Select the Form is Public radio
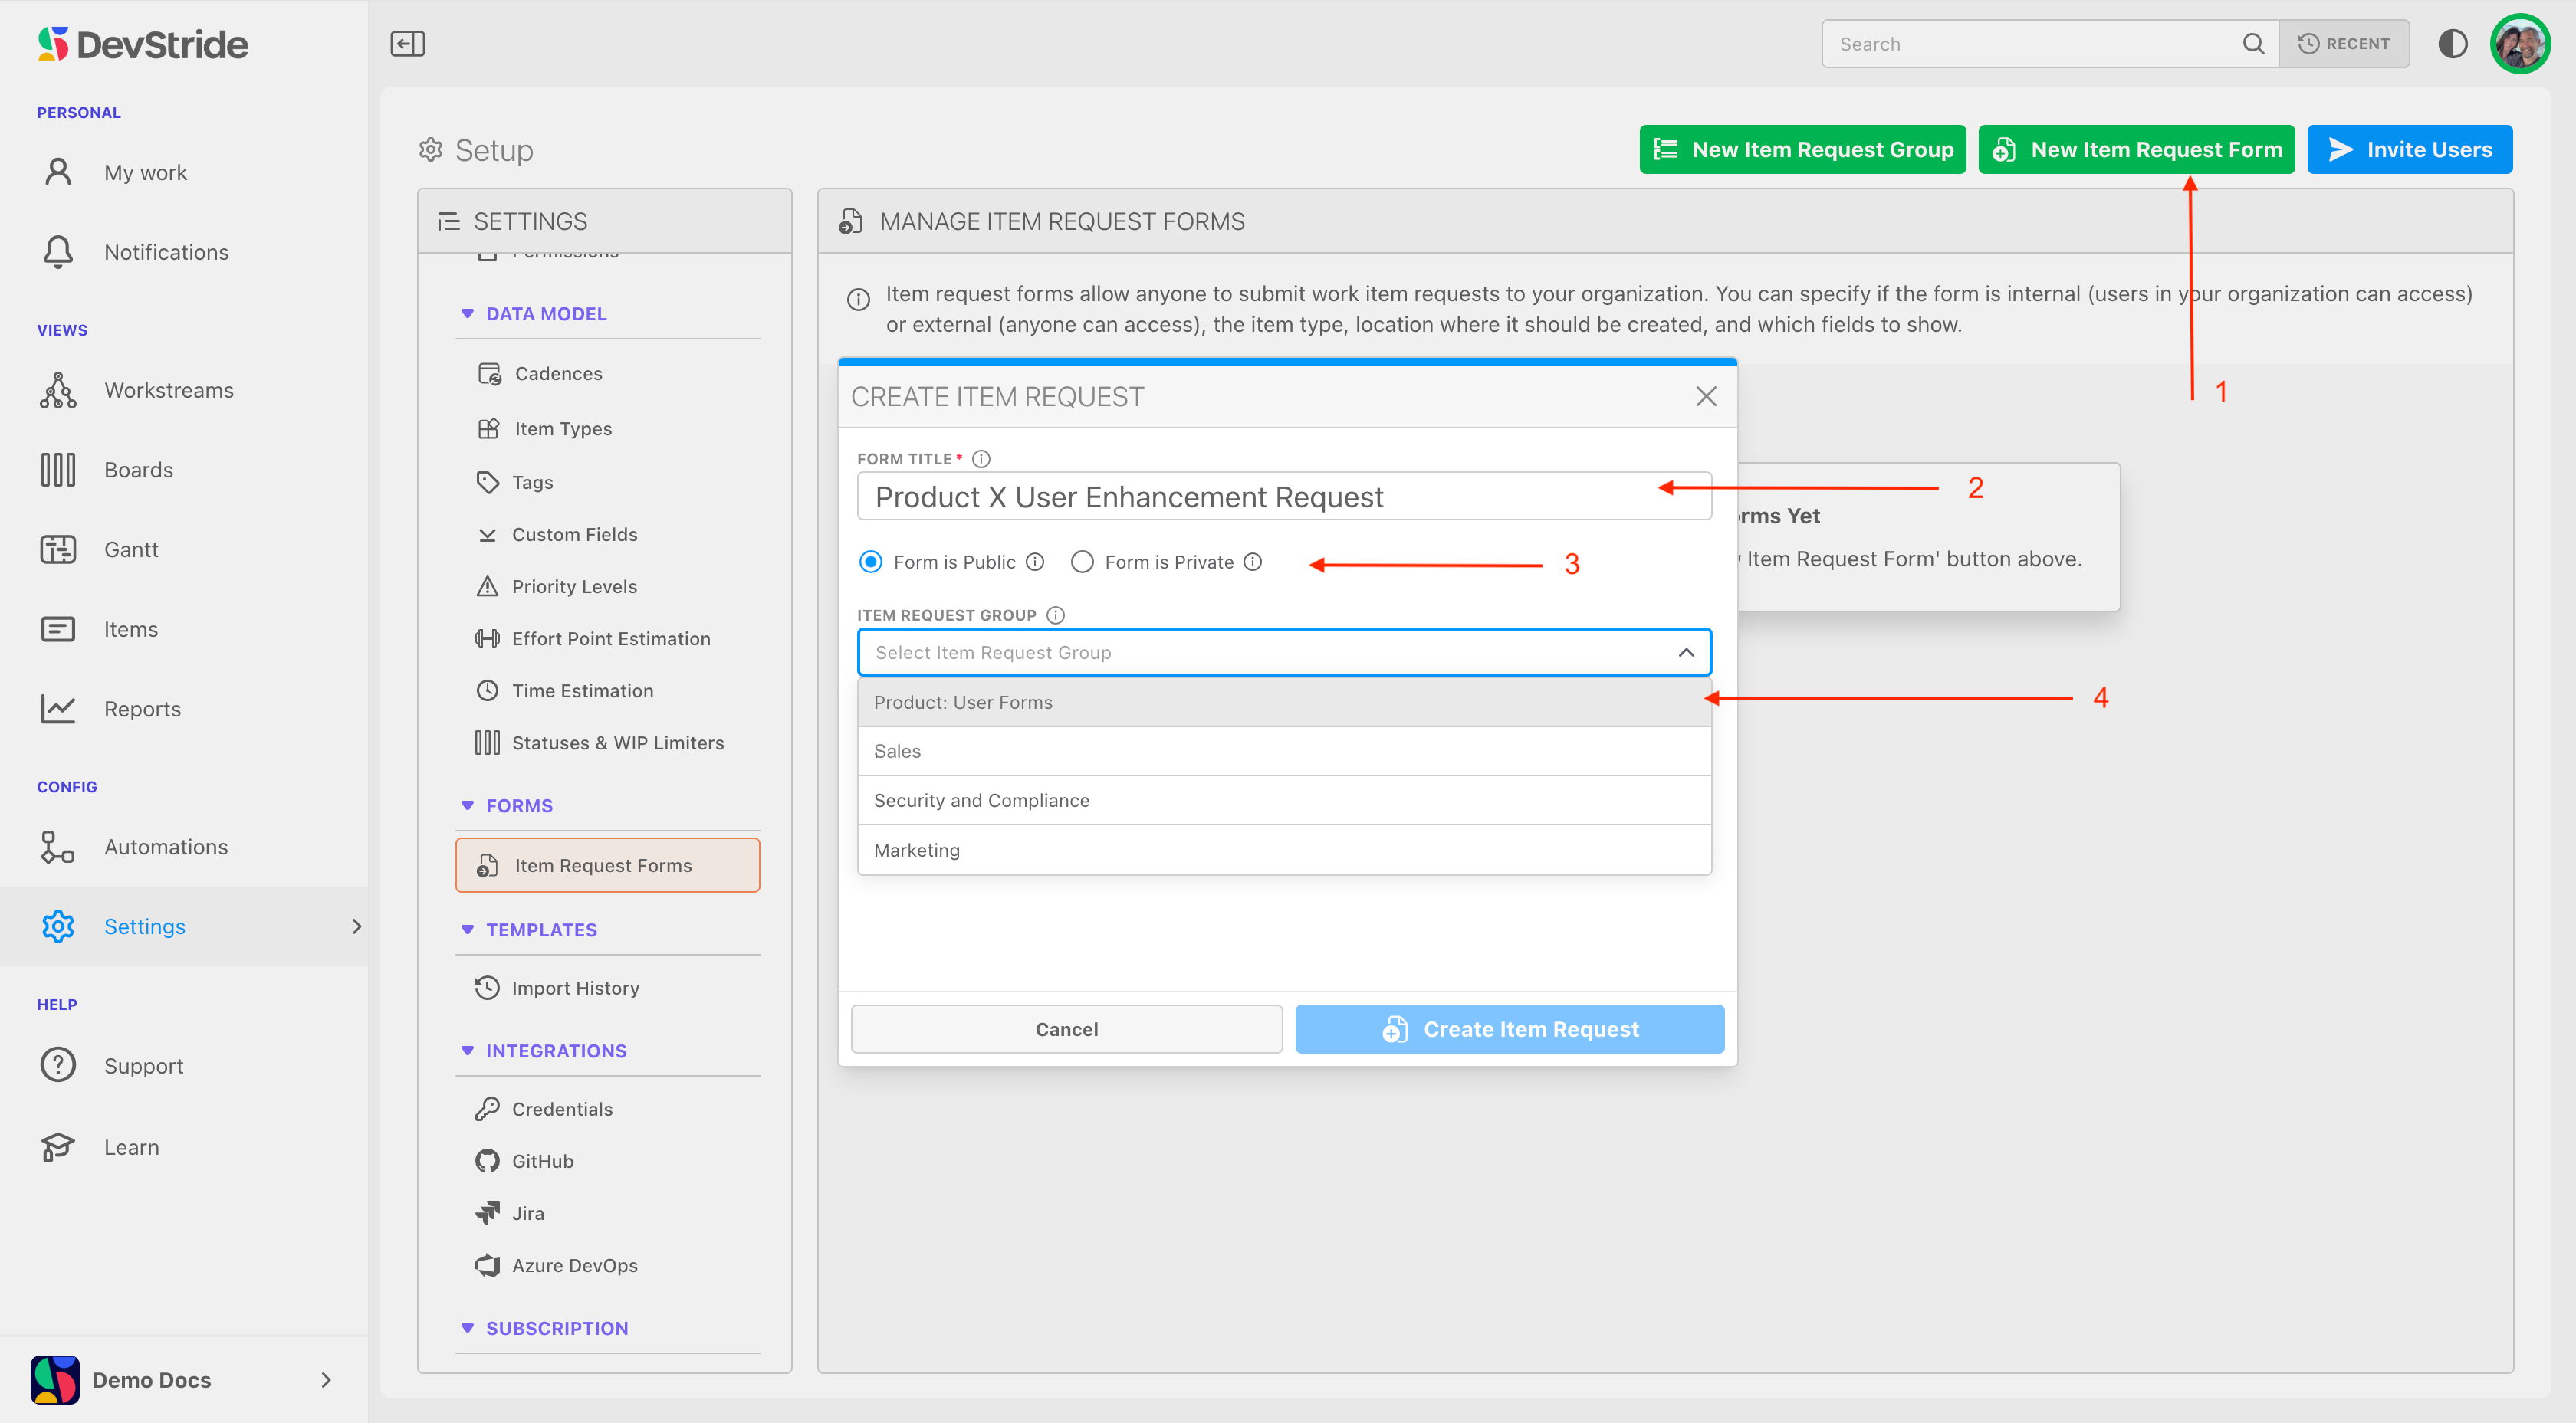This screenshot has width=2576, height=1423. (x=871, y=562)
